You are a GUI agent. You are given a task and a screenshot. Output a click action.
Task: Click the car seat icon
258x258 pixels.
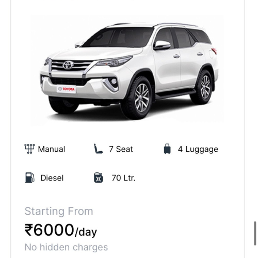pyautogui.click(x=98, y=149)
